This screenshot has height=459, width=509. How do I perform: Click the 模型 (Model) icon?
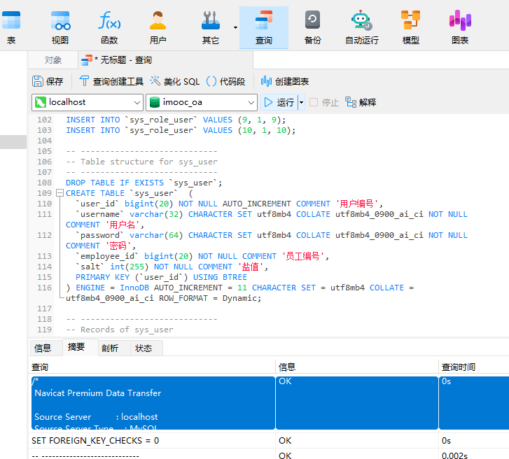click(411, 27)
